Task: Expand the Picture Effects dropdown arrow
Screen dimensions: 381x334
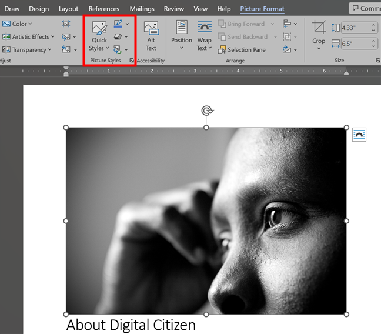Action: pyautogui.click(x=126, y=36)
